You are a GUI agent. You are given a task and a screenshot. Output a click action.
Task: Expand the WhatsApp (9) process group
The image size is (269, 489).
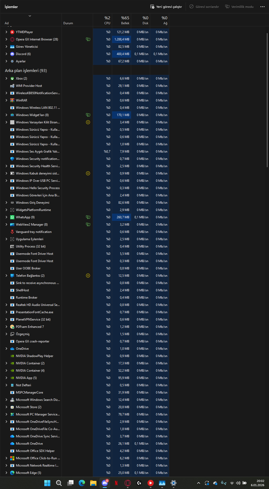click(x=6, y=217)
